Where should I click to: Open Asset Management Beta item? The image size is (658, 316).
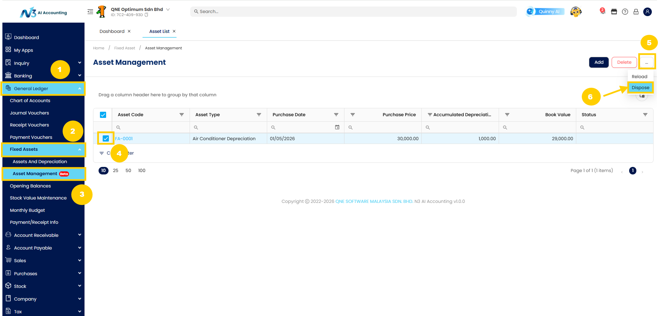coord(43,174)
